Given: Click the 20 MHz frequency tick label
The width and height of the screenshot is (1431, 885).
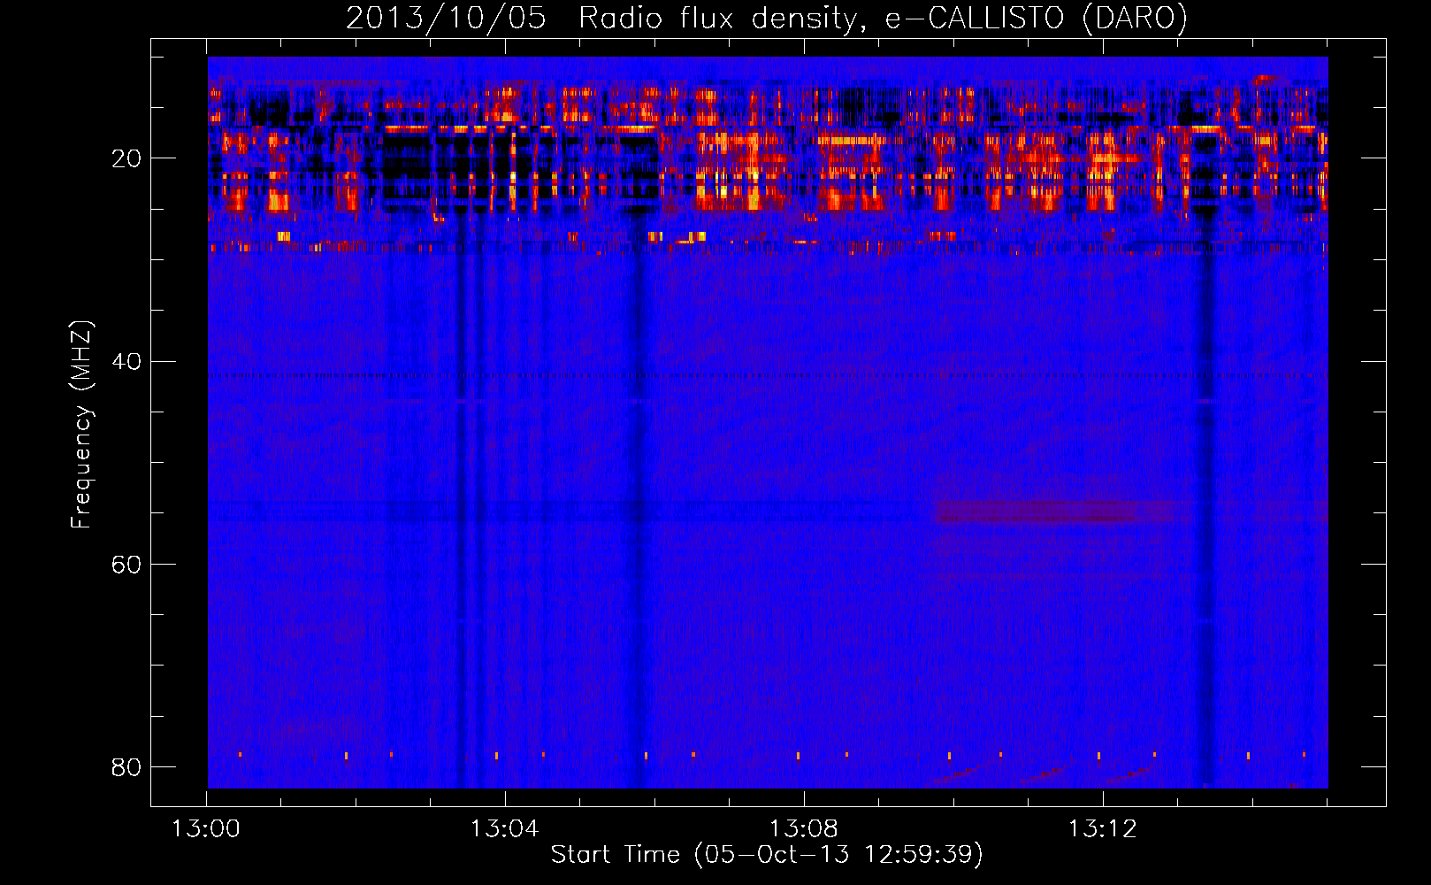Looking at the screenshot, I should point(126,159).
